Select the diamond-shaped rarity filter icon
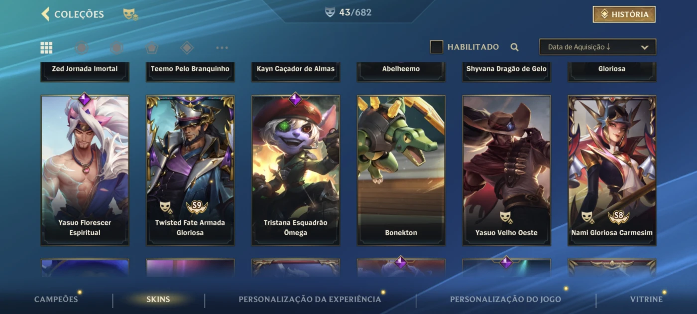Image resolution: width=697 pixels, height=314 pixels. pos(187,48)
